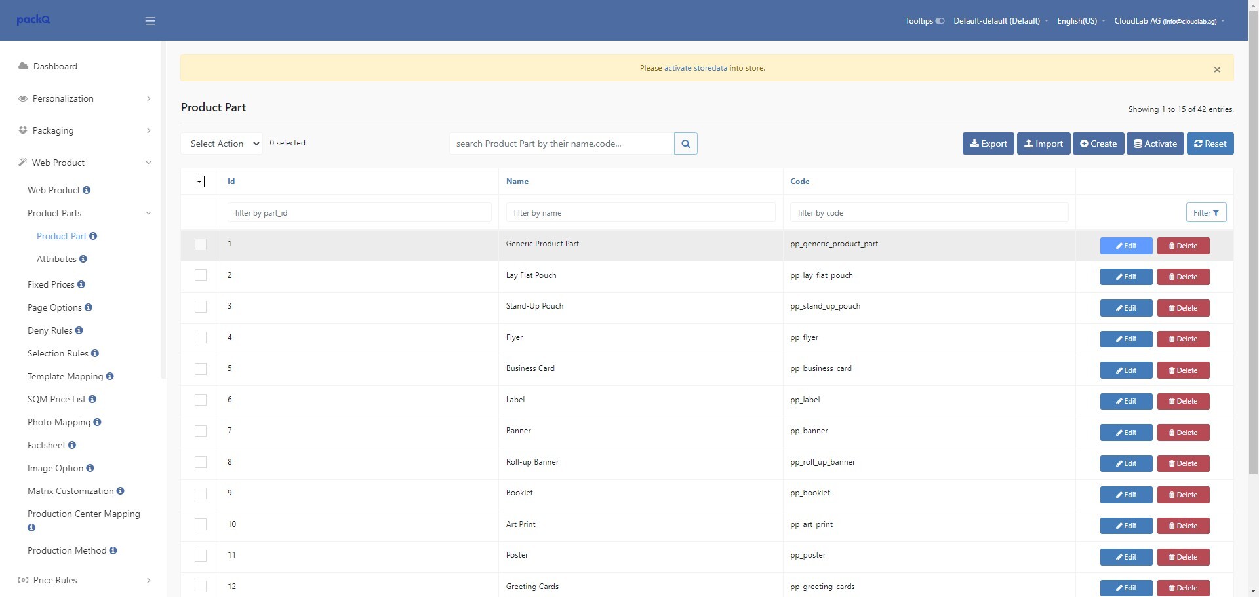Screen dimensions: 1259x597
Task: Click the Packaging box icon
Action: (x=23, y=130)
